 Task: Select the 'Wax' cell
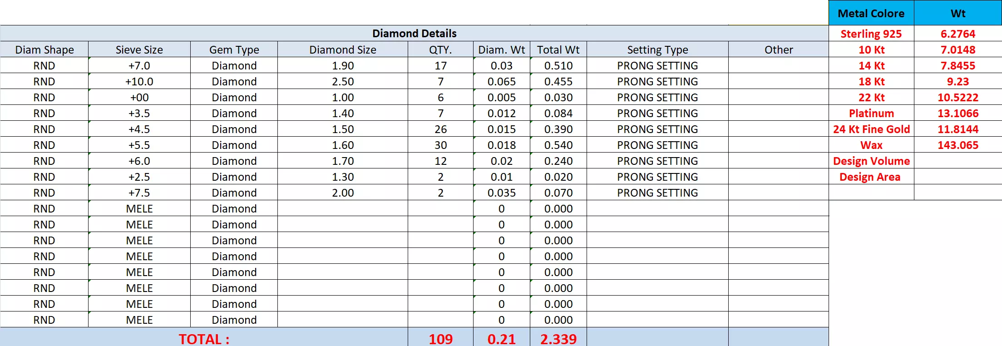(871, 145)
